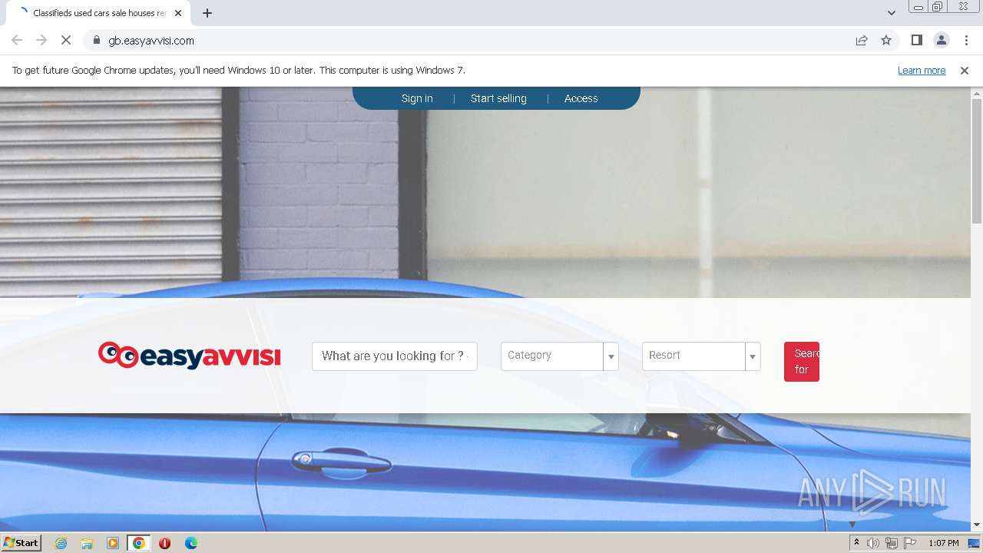Screen dimensions: 983x553
Task: Select Access in the top menu
Action: click(581, 98)
